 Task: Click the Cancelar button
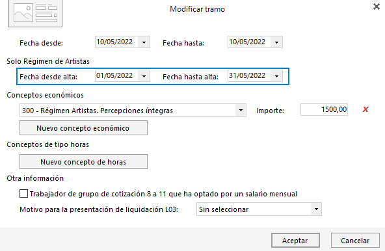[x=355, y=241]
